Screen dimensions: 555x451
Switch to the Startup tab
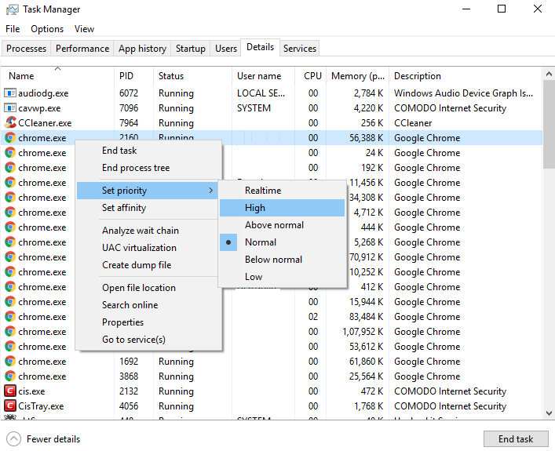pyautogui.click(x=191, y=49)
